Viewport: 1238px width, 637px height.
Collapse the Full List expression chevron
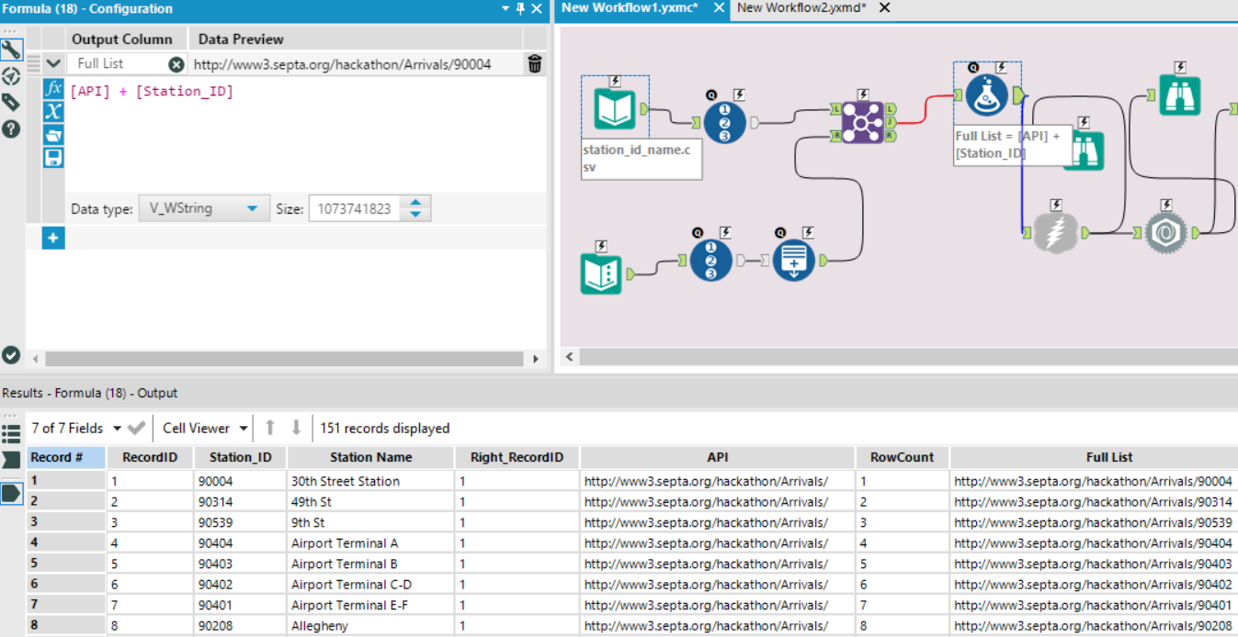click(x=53, y=64)
